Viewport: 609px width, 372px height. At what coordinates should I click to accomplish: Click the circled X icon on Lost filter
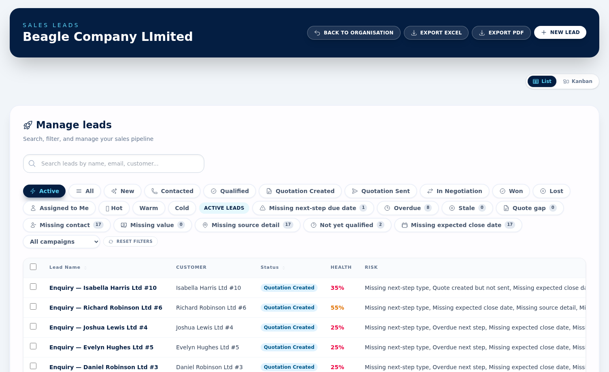(x=543, y=191)
